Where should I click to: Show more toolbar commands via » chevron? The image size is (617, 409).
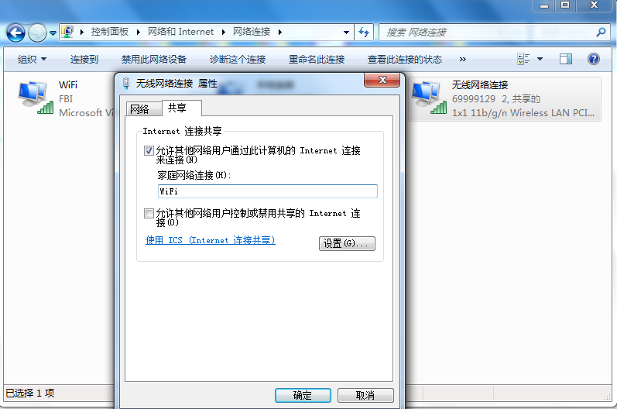pos(463,59)
